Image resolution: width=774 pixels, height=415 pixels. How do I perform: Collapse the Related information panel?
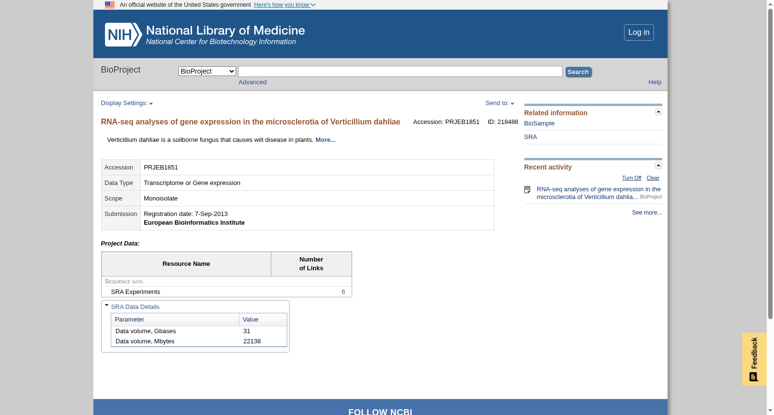pyautogui.click(x=658, y=112)
